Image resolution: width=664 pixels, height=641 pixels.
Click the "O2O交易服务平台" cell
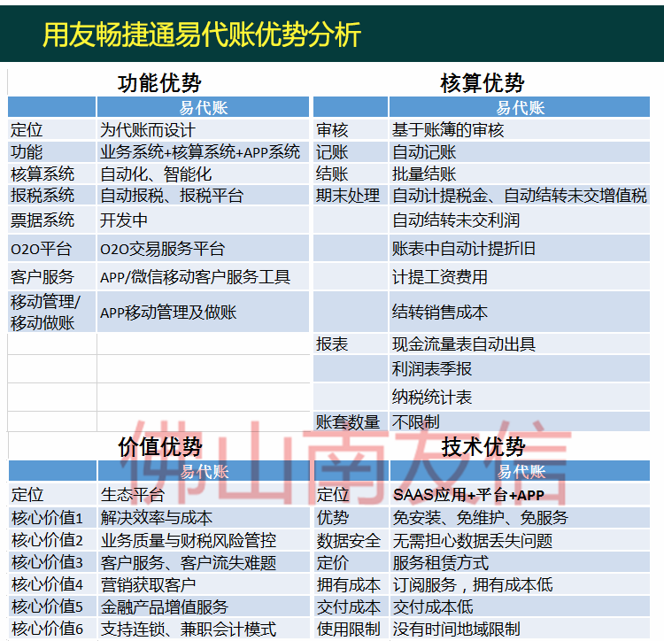[x=203, y=249]
